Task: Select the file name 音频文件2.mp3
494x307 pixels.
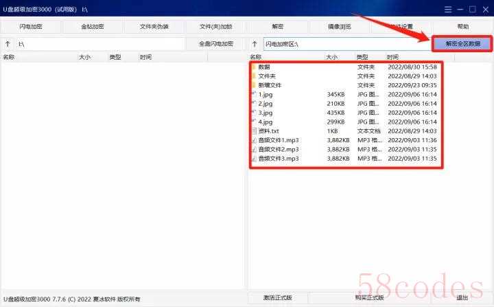Action: pos(279,149)
